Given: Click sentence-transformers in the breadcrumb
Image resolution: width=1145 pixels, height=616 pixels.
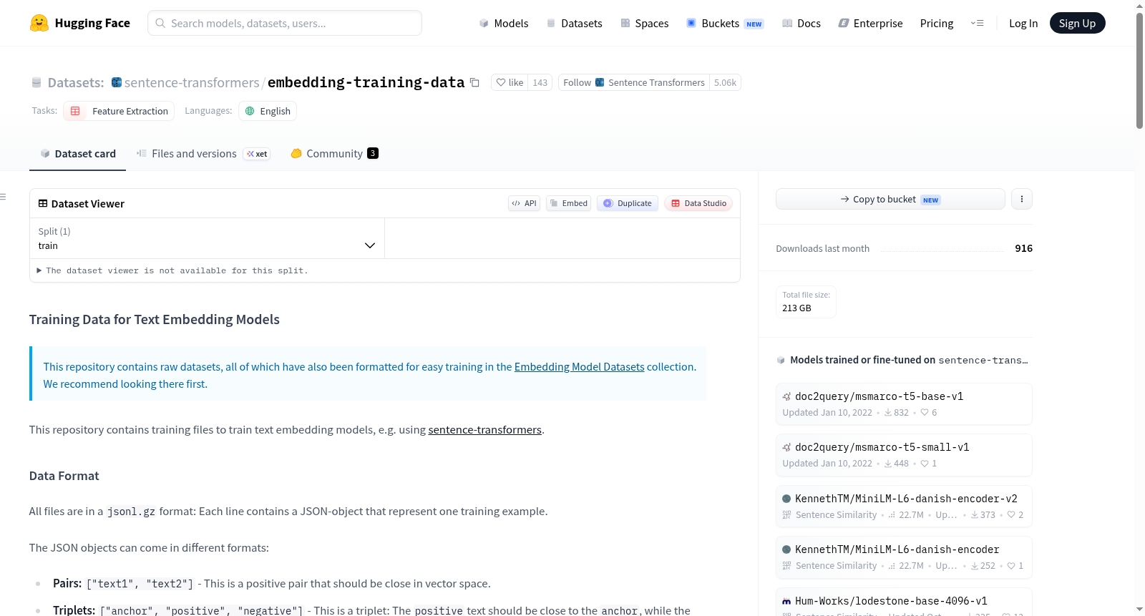Looking at the screenshot, I should pos(192,83).
